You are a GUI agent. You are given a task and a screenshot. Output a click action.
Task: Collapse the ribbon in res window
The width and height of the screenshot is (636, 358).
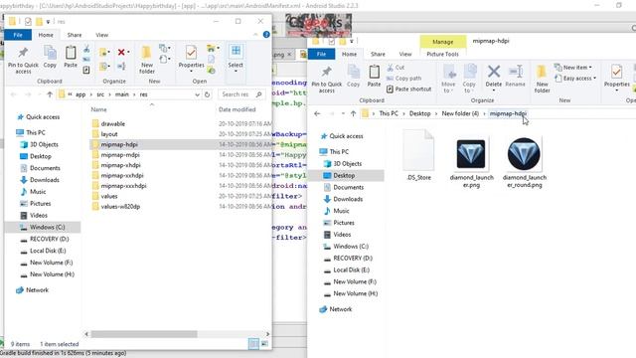255,35
